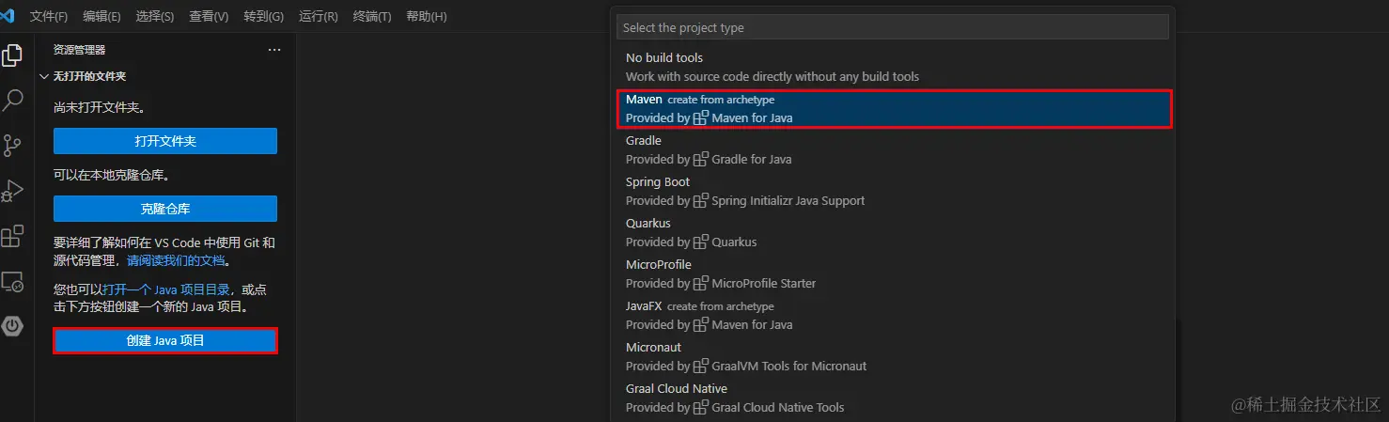Open the Run and Debug view icon
The width and height of the screenshot is (1389, 422).
pyautogui.click(x=12, y=191)
